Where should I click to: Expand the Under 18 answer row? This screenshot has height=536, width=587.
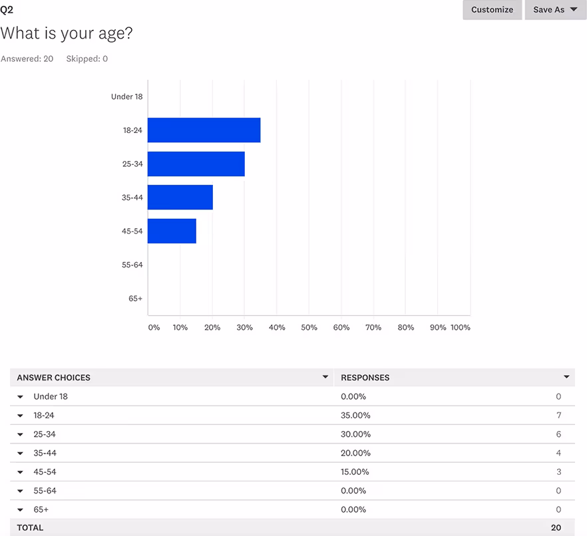(19, 396)
